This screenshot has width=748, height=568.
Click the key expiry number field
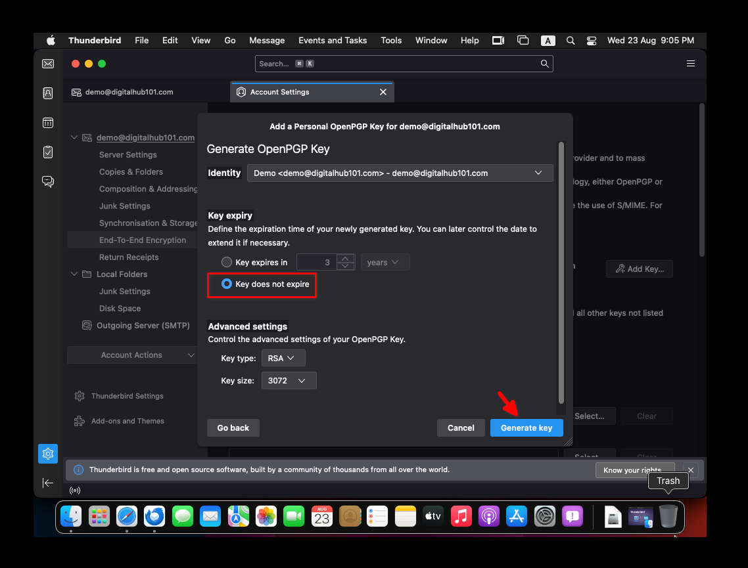pos(316,262)
